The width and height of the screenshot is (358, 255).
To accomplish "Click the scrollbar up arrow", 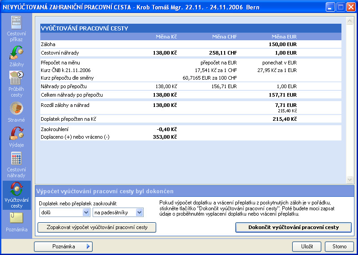I will (349, 21).
